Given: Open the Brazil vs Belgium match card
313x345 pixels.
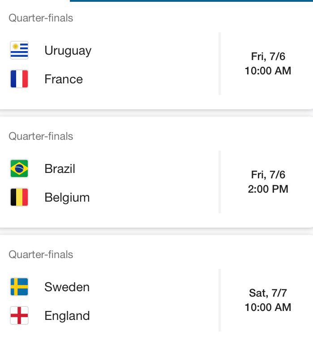Looking at the screenshot, I should (x=156, y=172).
